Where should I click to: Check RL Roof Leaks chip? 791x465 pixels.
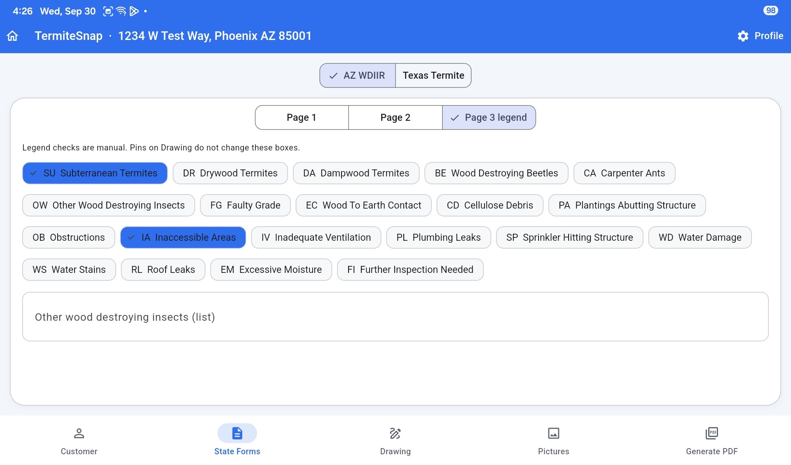tap(163, 270)
